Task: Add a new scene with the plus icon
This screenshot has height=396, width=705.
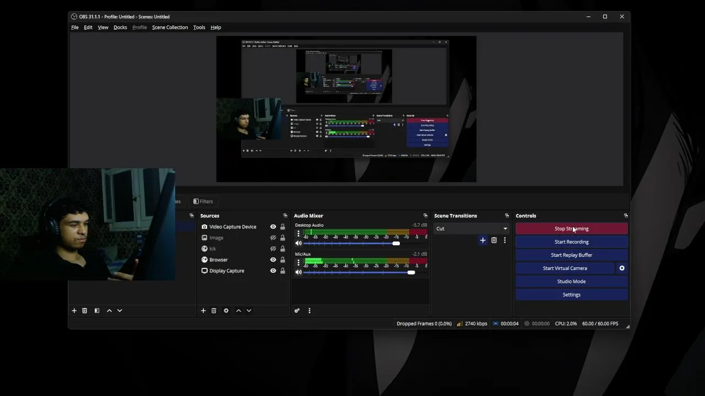Action: (74, 311)
